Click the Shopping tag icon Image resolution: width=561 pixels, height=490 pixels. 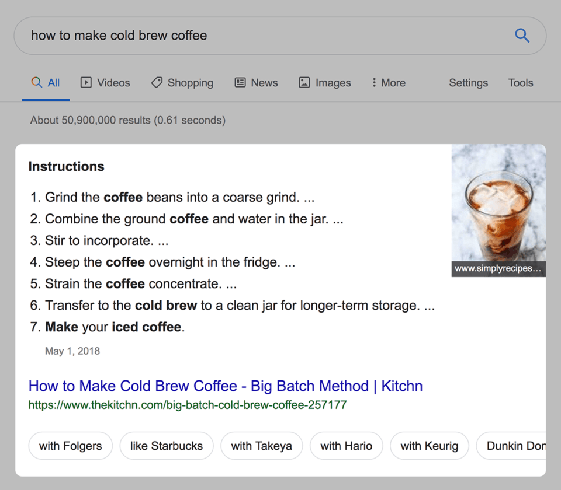pyautogui.click(x=155, y=82)
